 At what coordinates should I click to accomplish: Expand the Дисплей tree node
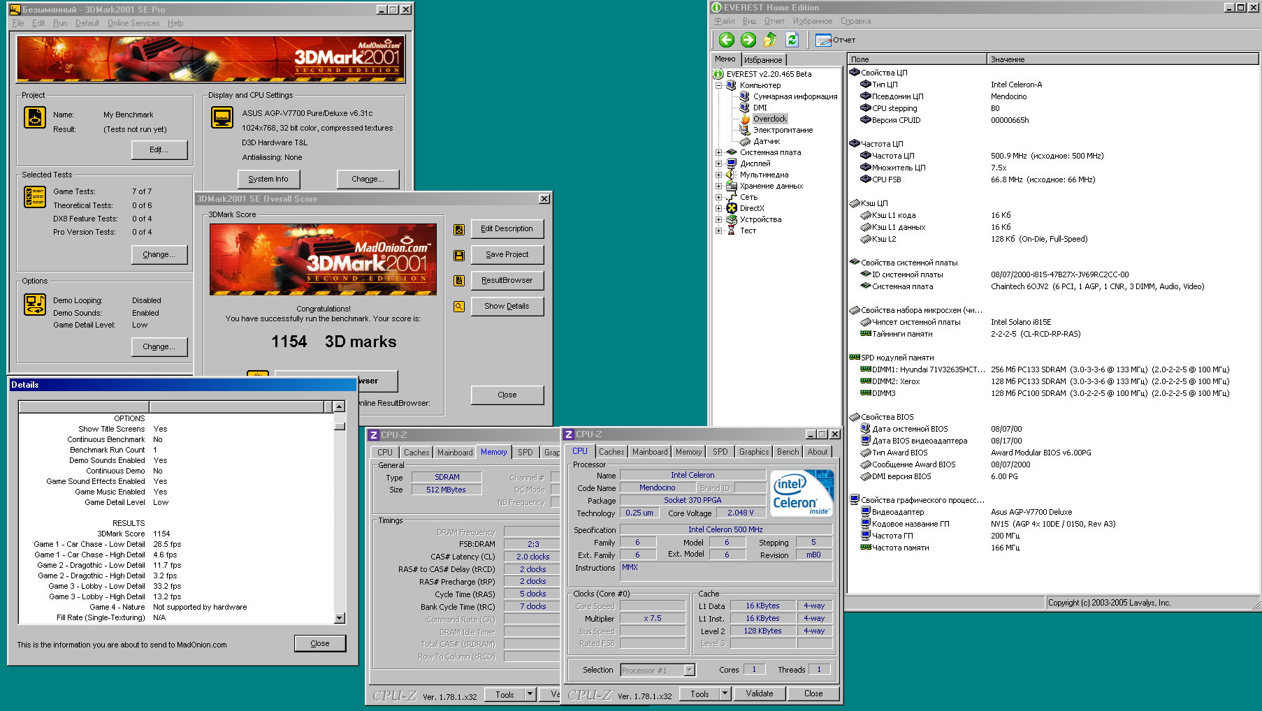pos(718,163)
